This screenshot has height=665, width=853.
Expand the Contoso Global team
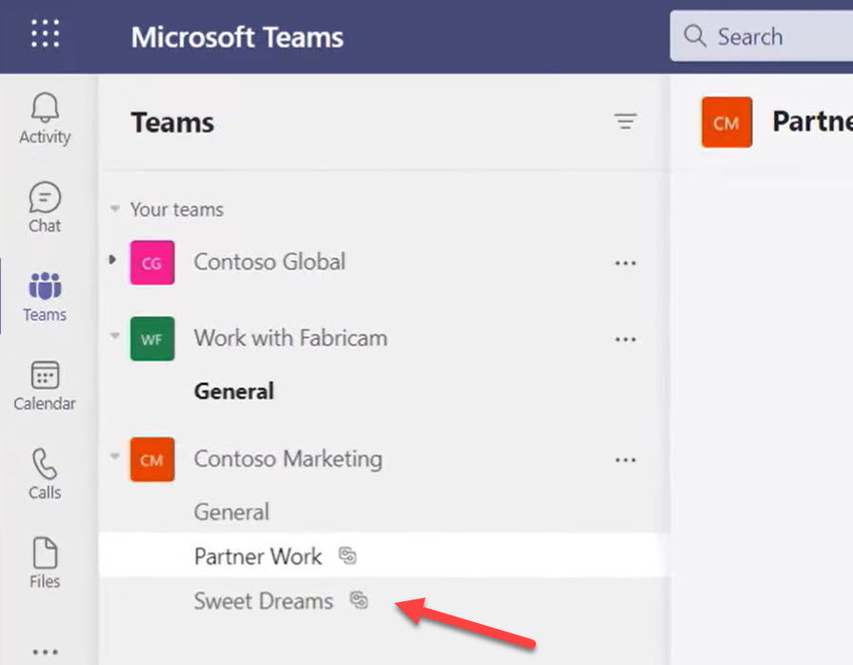point(111,258)
